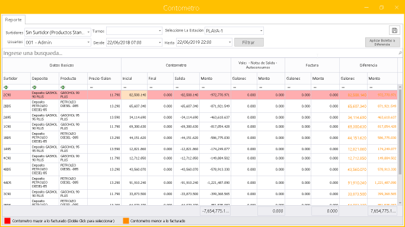Viewport: 405px width, 227px height.
Task: Click the equals filter icon under Precio Galon
Action: 91,87
